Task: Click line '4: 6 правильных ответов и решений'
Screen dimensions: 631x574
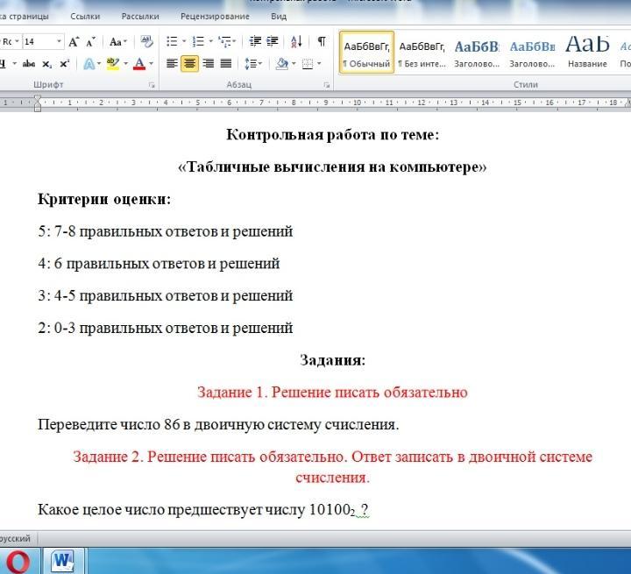Action: click(x=159, y=264)
